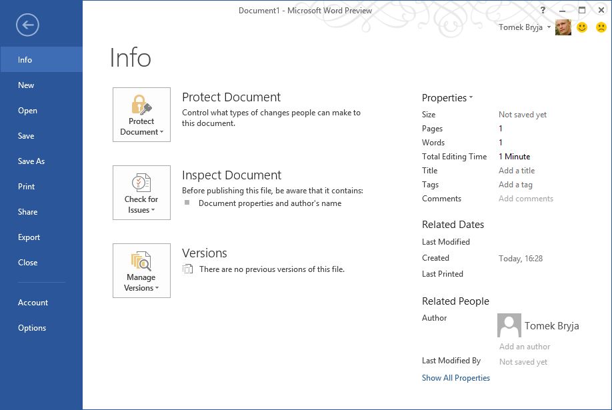
Task: Click the Manage Versions icon
Action: 141,261
